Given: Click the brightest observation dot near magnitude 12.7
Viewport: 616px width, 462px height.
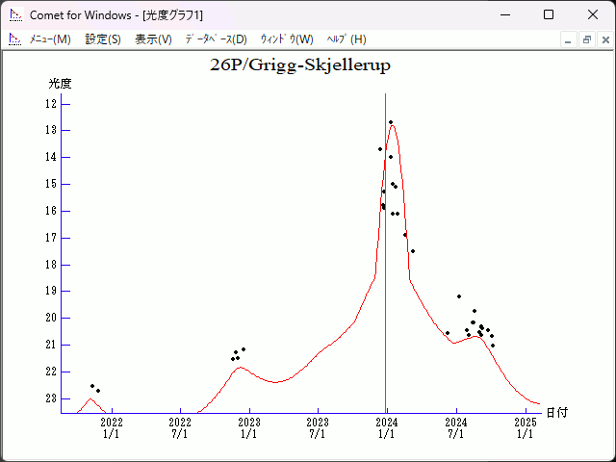Looking at the screenshot, I should (x=391, y=122).
